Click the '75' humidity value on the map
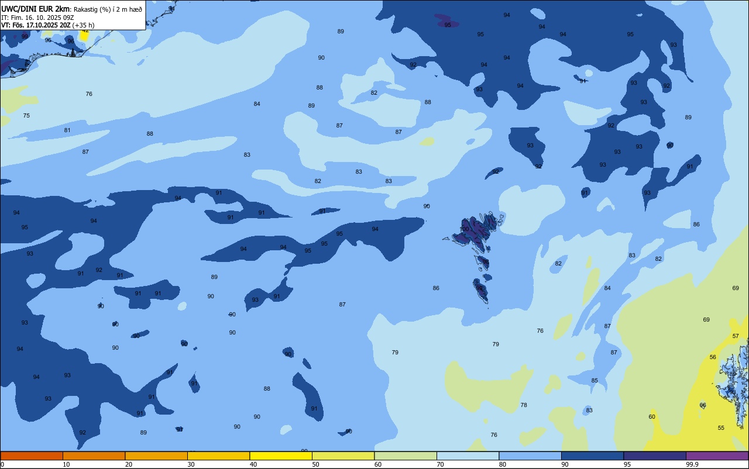749x469 pixels. pos(26,116)
